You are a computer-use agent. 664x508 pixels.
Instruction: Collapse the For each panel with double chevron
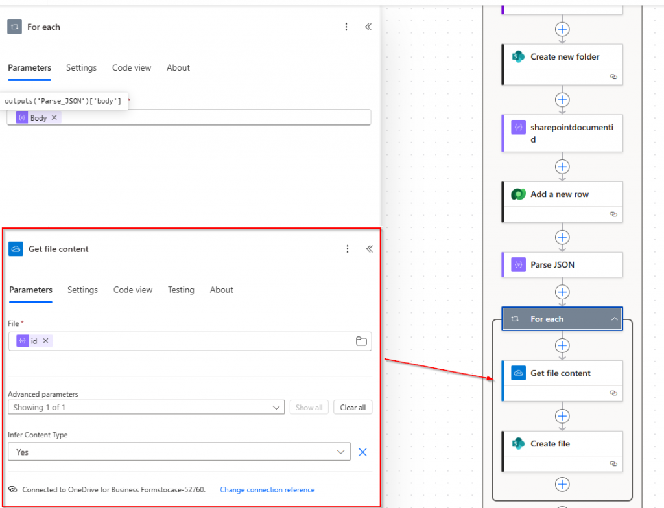(368, 27)
